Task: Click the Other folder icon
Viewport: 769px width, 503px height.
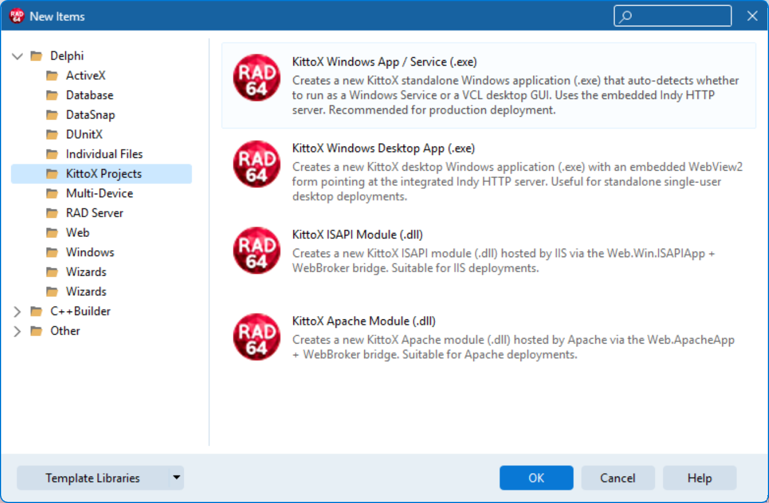Action: (37, 331)
